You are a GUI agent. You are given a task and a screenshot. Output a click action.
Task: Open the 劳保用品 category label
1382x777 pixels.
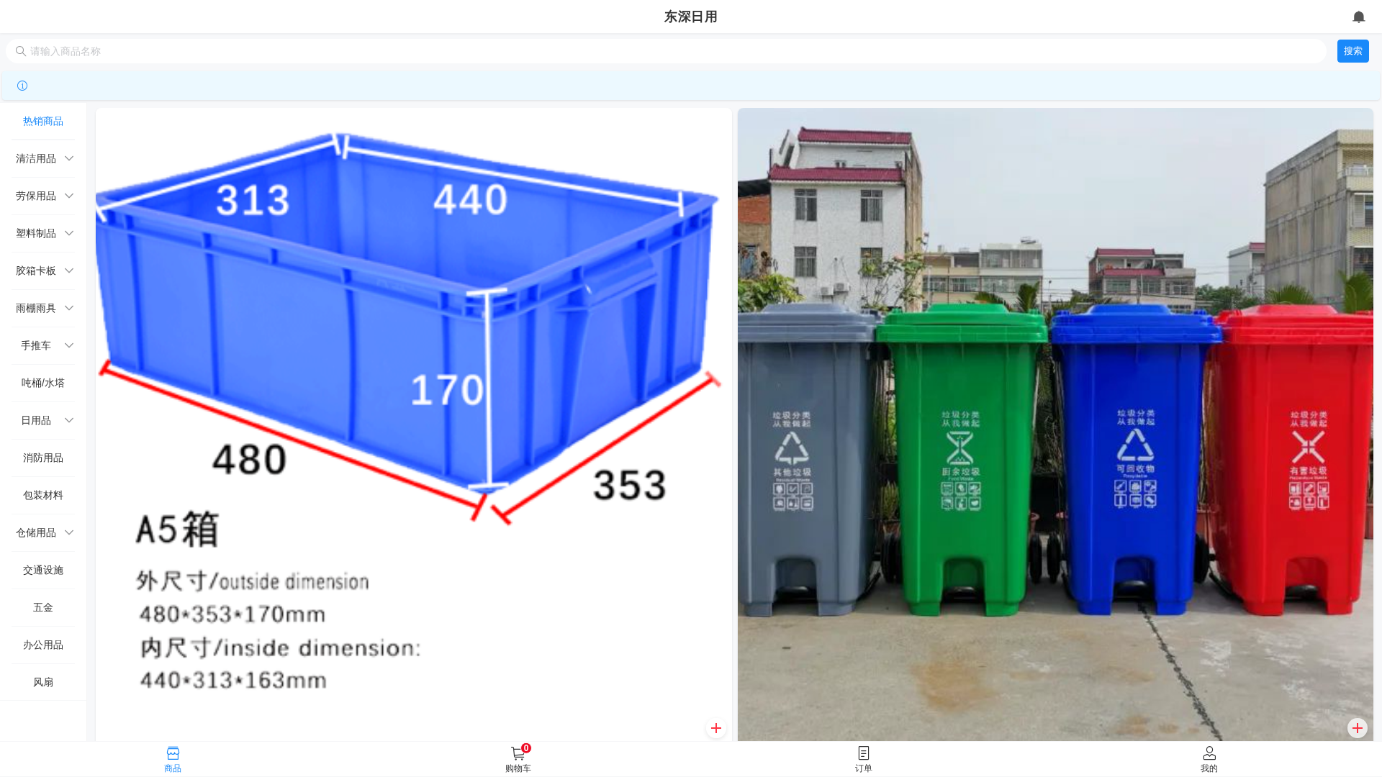tap(36, 196)
